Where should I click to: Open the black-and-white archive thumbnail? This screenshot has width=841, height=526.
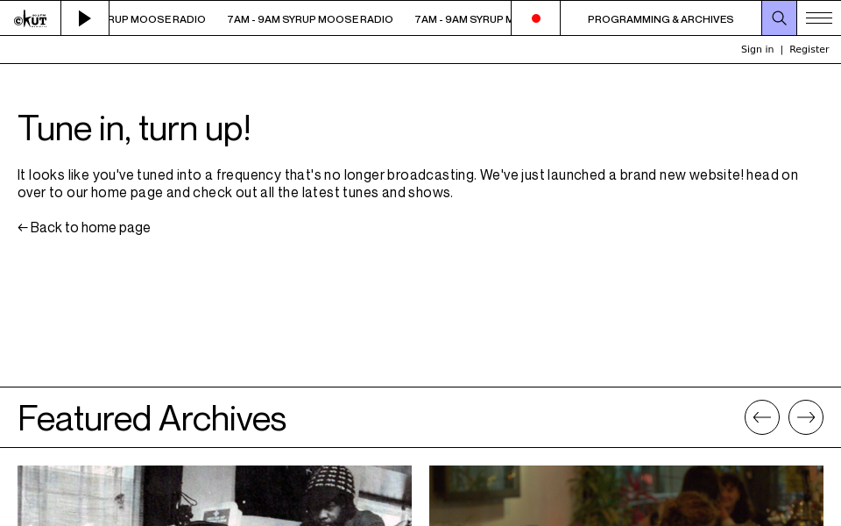[215, 495]
